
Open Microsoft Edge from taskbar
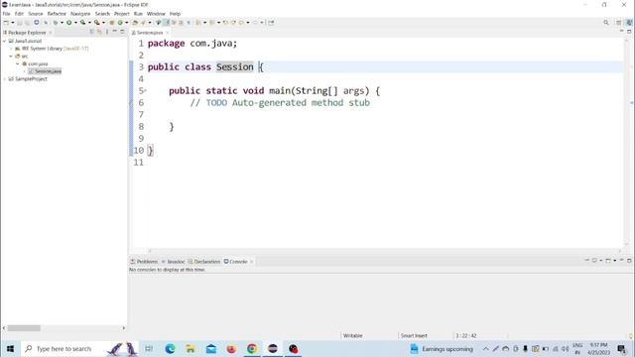(170, 348)
